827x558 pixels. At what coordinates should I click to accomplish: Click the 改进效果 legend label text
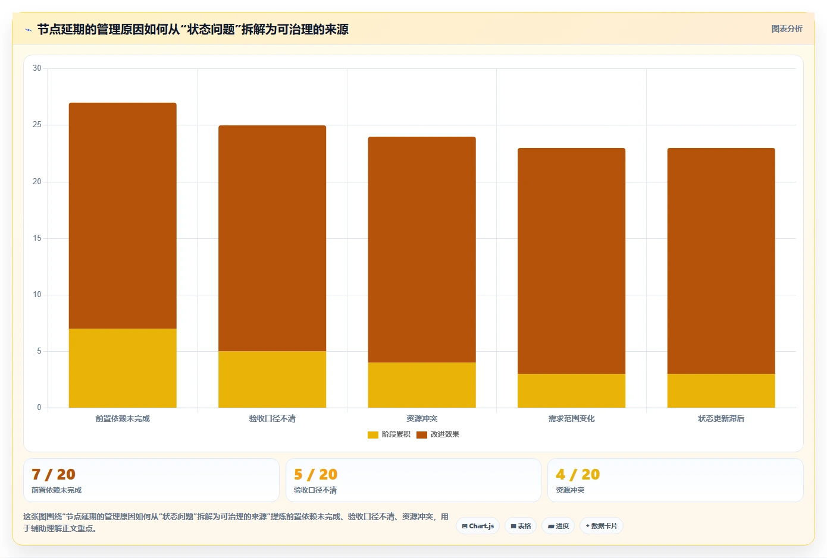point(445,434)
